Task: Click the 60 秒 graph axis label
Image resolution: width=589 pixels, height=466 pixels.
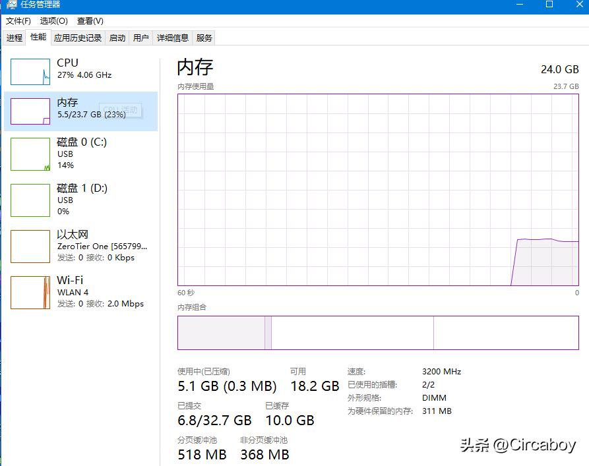Action: coord(186,293)
